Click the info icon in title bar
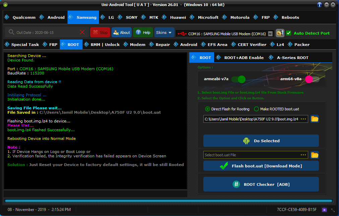The width and height of the screenshot is (339, 216). [x=320, y=5]
